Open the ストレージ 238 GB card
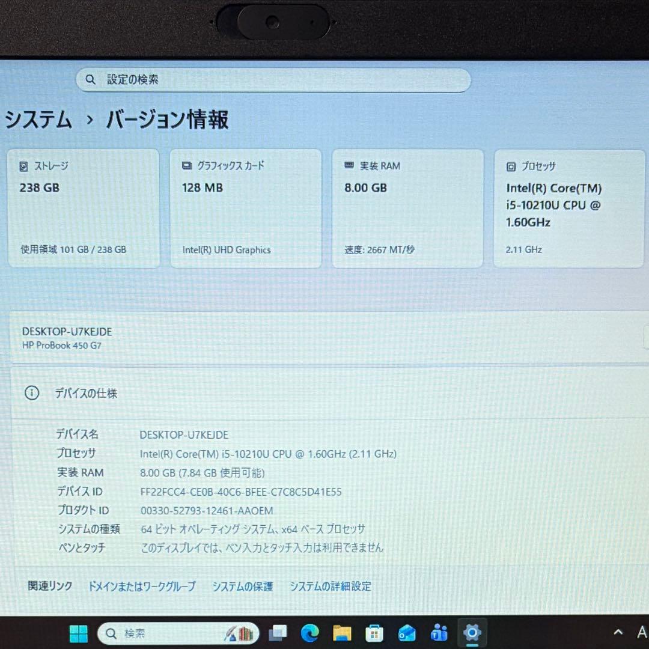The width and height of the screenshot is (649, 649). 84,209
